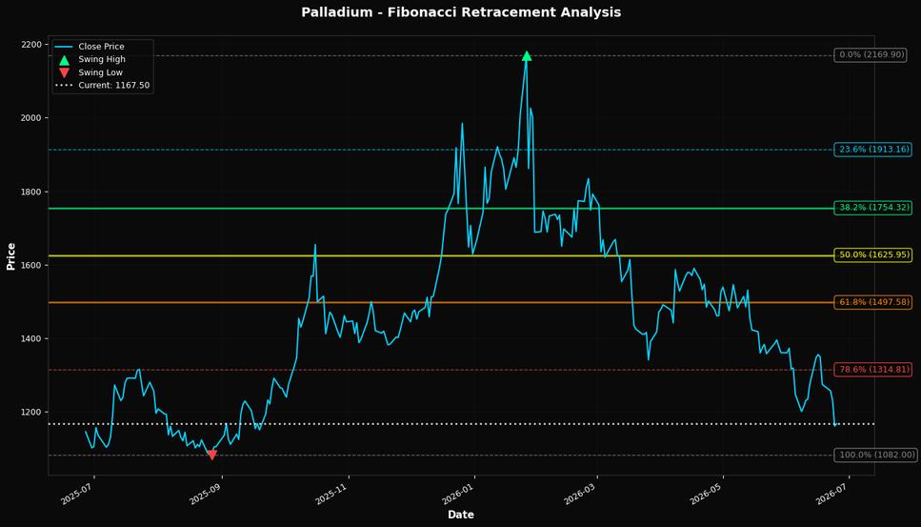
Task: Click the 2026-01 x-axis date label
Action: 458,494
